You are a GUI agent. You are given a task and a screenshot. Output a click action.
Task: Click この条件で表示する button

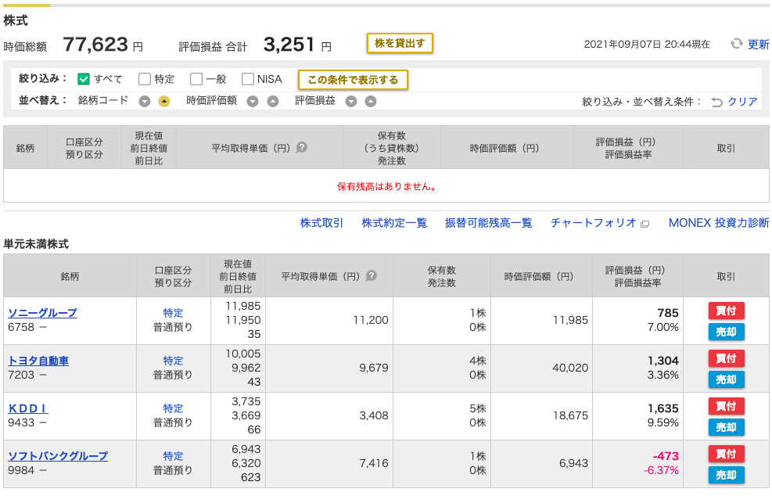click(353, 80)
